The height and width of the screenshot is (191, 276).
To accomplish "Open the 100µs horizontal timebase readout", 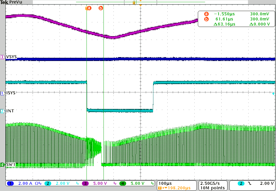I will 165,183.
